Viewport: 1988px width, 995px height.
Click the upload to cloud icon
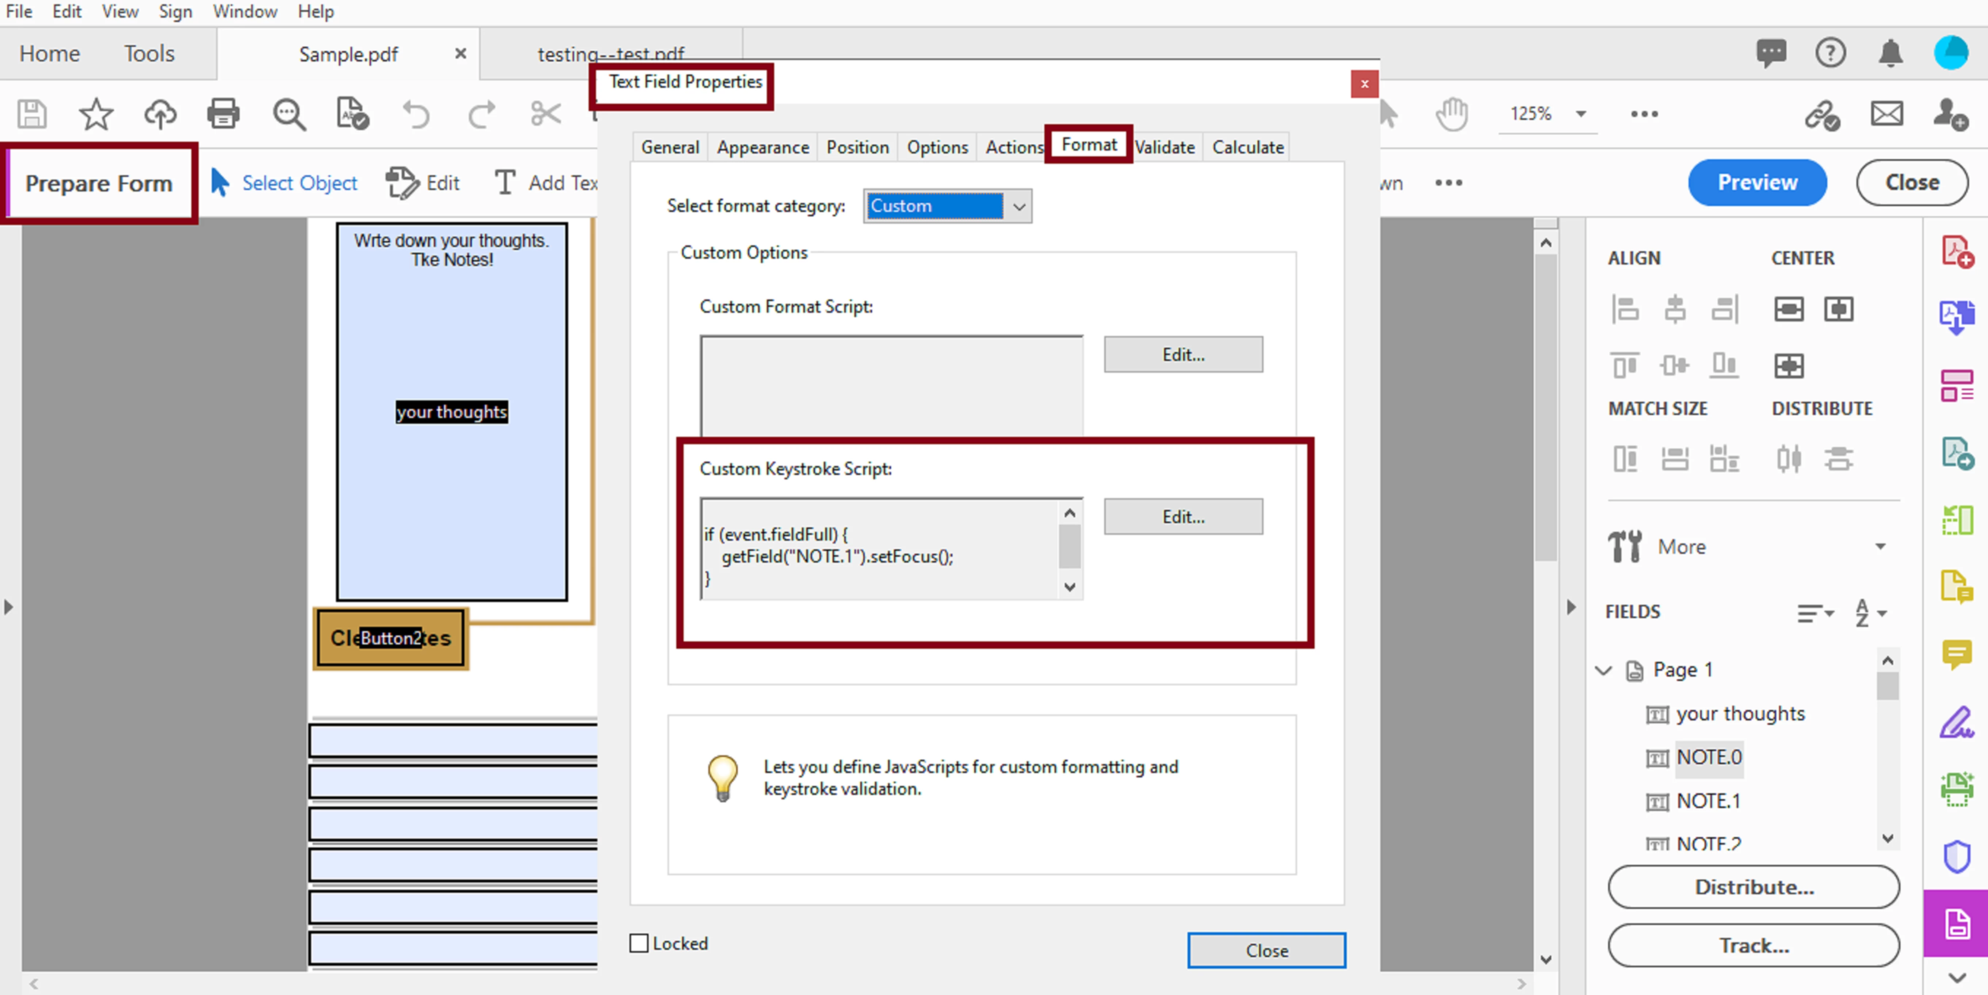tap(160, 114)
